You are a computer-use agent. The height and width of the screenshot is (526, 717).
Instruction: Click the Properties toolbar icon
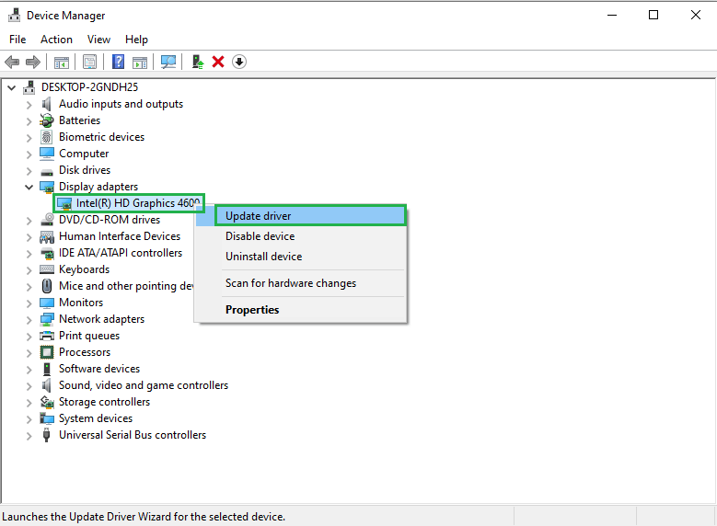click(89, 62)
